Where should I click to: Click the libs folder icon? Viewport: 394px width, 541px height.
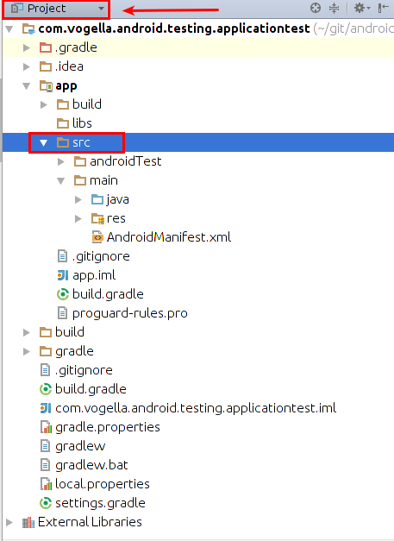63,123
